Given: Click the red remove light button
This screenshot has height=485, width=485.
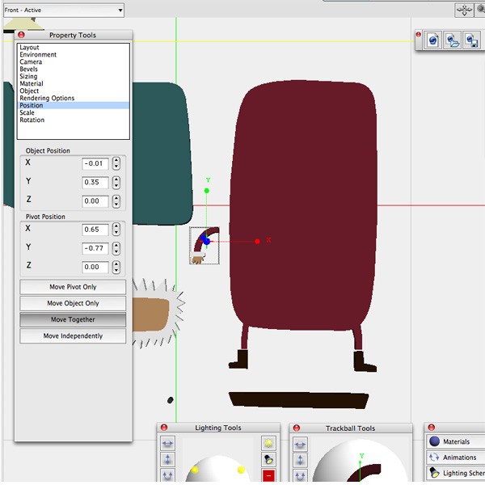Looking at the screenshot, I should click(267, 474).
